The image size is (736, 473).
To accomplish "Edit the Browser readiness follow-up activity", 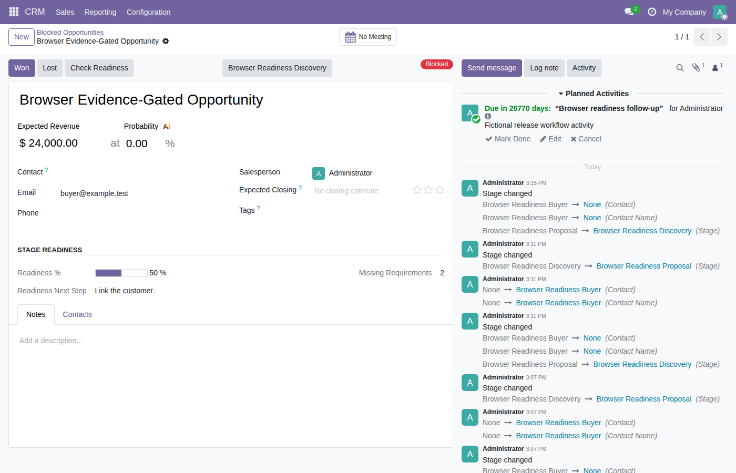I will [x=550, y=139].
